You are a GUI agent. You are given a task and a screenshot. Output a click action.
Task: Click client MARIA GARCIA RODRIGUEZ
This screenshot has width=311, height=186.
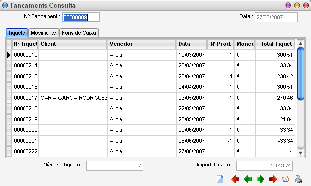coord(73,98)
